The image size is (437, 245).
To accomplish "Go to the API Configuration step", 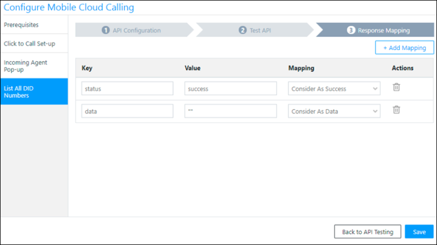I will (132, 30).
